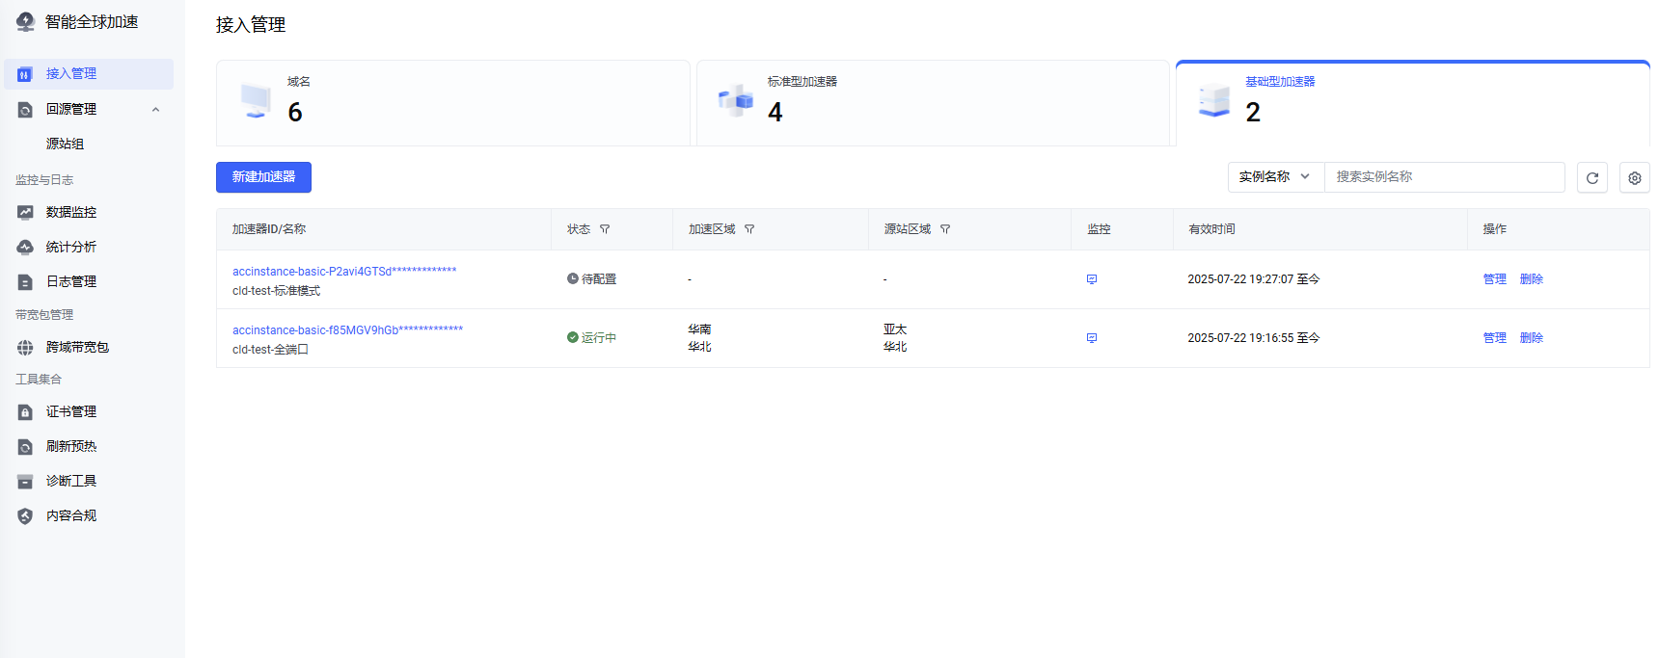Open table settings gear icon
Image resolution: width=1659 pixels, height=658 pixels.
(1634, 178)
